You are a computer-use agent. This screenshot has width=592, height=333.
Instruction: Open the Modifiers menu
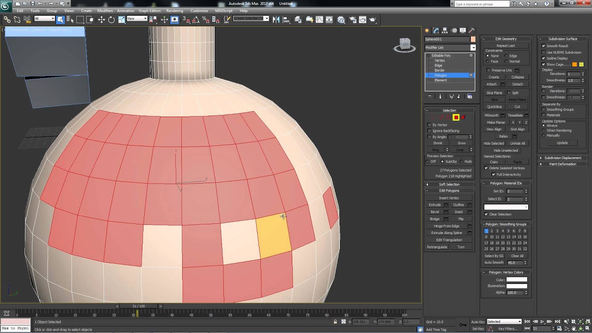pyautogui.click(x=105, y=11)
